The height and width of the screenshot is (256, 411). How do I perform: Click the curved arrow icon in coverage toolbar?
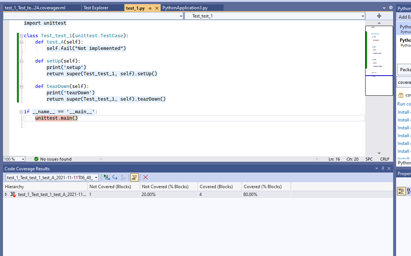[115, 177]
